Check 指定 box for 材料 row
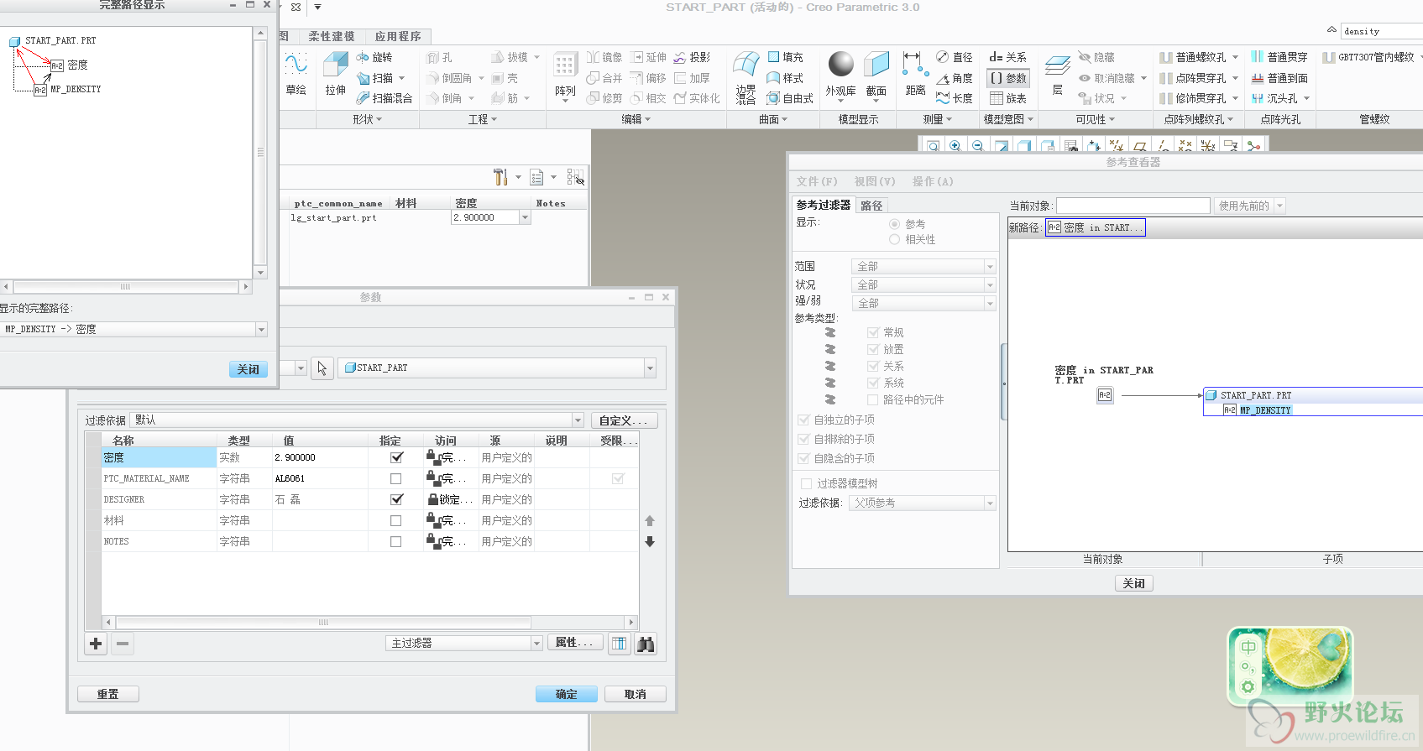 (396, 521)
